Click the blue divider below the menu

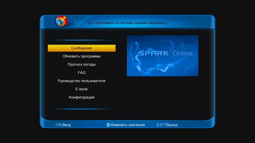(x=82, y=109)
